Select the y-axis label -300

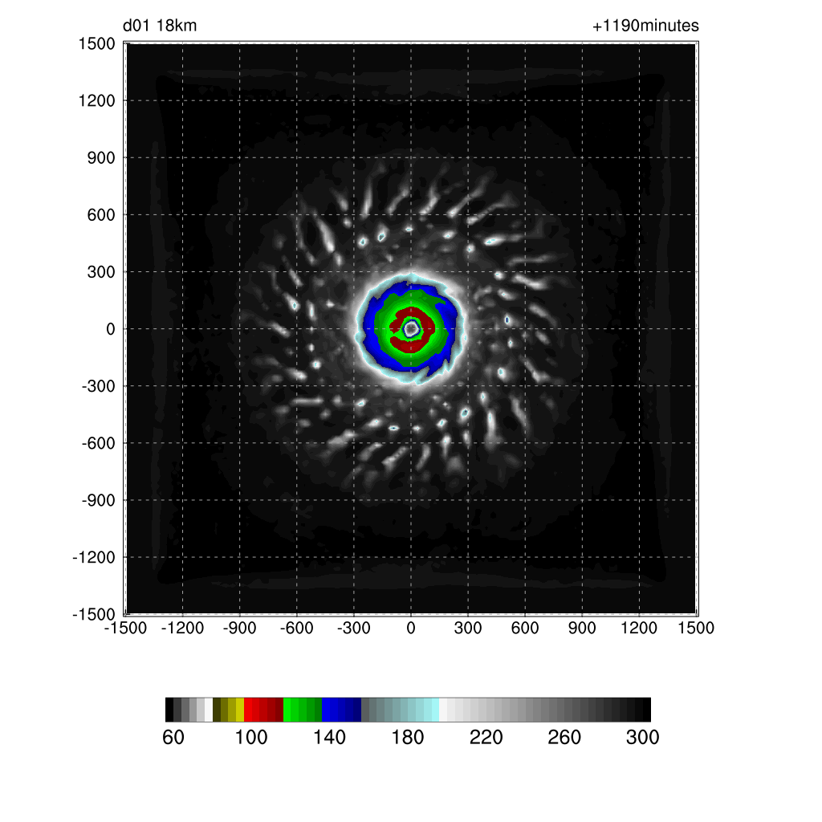tap(98, 386)
